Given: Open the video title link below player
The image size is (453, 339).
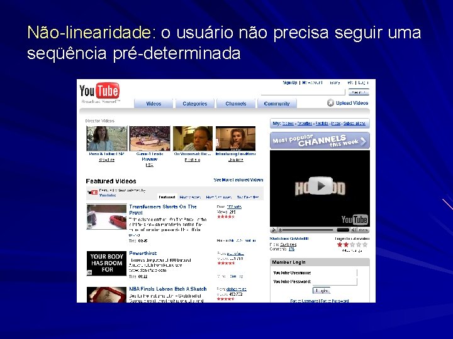Looking at the screenshot, I should point(289,239).
